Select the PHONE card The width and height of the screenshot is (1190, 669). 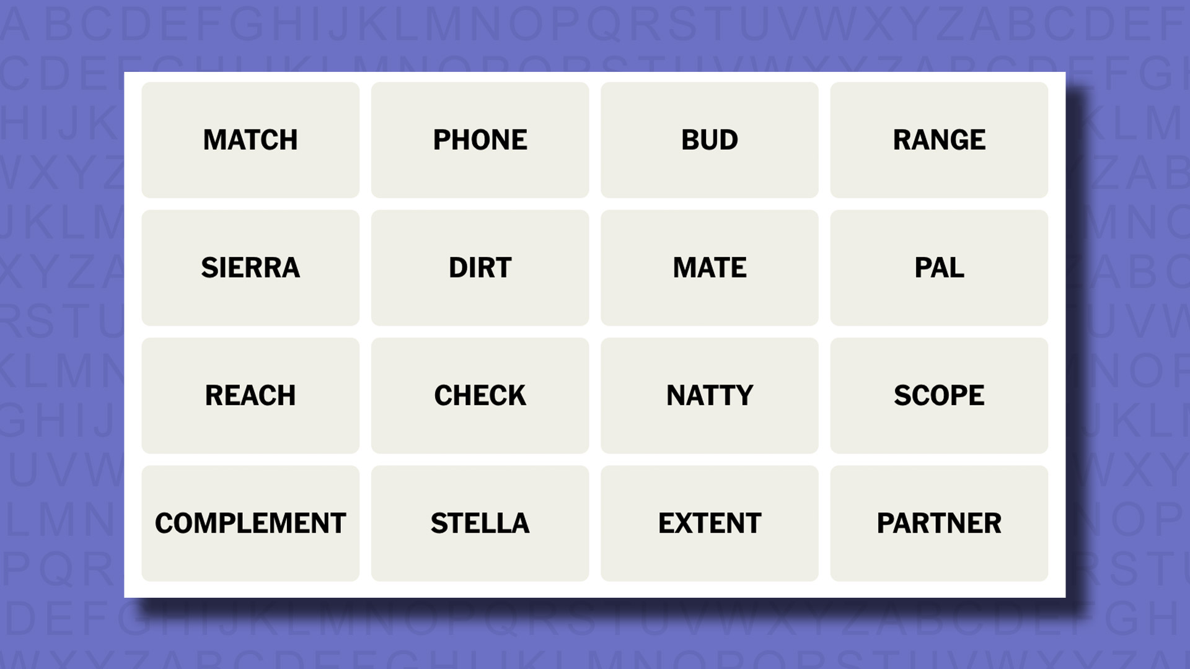coord(480,139)
